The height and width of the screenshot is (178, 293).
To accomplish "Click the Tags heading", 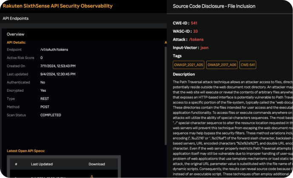I will [x=177, y=56].
